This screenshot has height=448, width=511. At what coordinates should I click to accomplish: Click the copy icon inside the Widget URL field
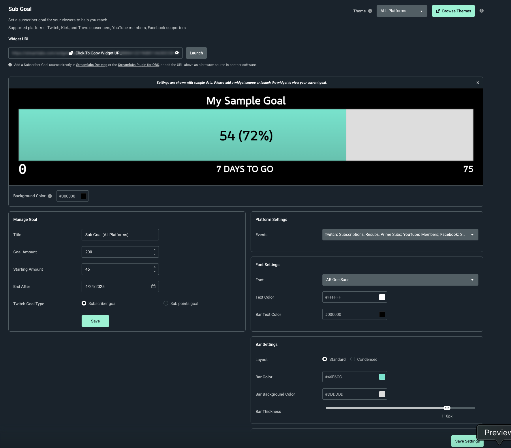[x=71, y=53]
